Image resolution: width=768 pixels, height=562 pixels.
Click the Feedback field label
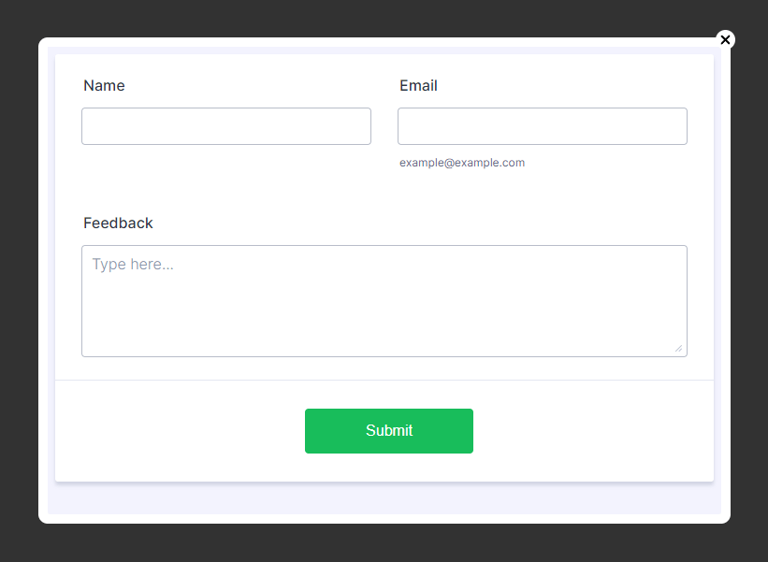click(x=118, y=223)
